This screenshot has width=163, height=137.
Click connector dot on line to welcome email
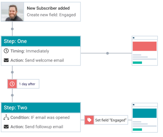[107, 53]
